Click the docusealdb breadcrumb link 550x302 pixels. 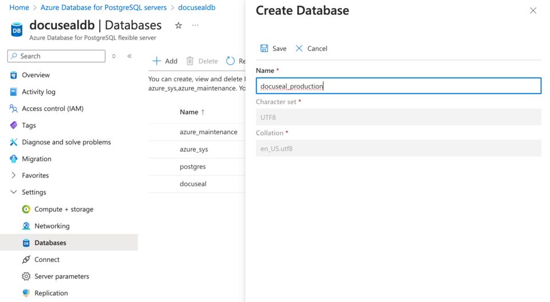tap(197, 7)
